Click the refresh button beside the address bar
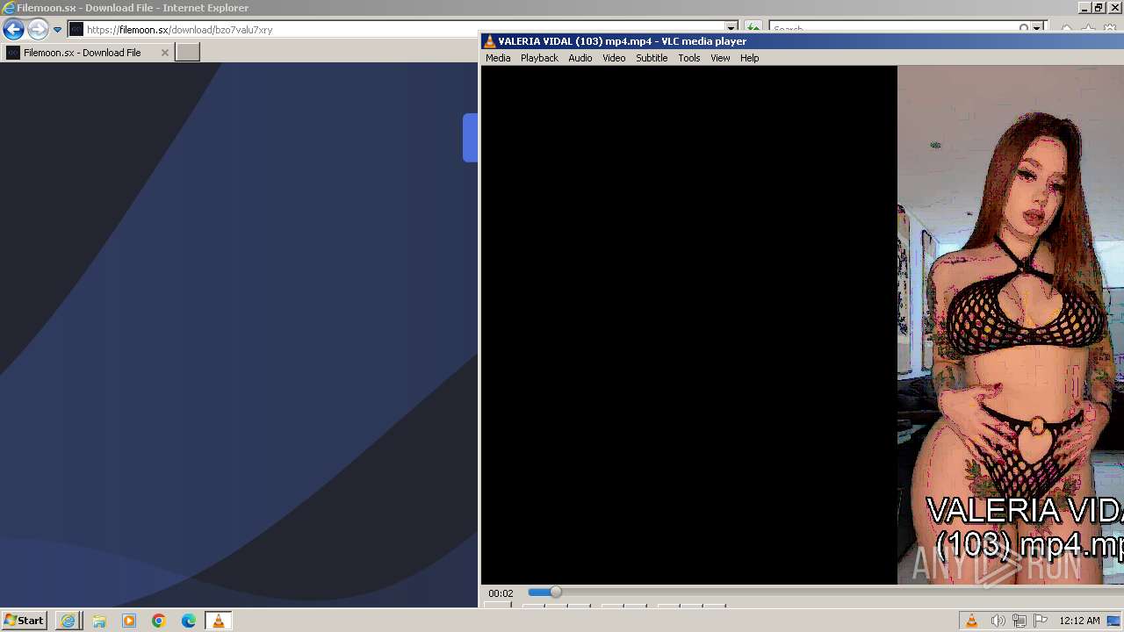Image resolution: width=1124 pixels, height=632 pixels. pos(753,29)
